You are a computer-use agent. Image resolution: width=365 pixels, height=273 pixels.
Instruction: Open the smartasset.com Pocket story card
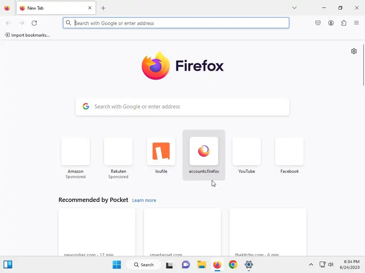[182, 232]
